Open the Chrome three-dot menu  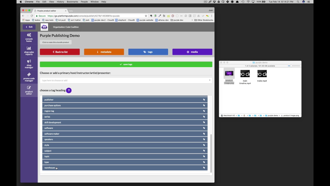tap(212, 16)
